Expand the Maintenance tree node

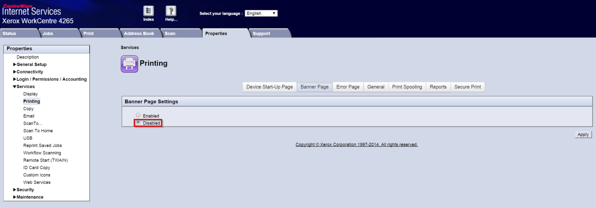tap(15, 197)
